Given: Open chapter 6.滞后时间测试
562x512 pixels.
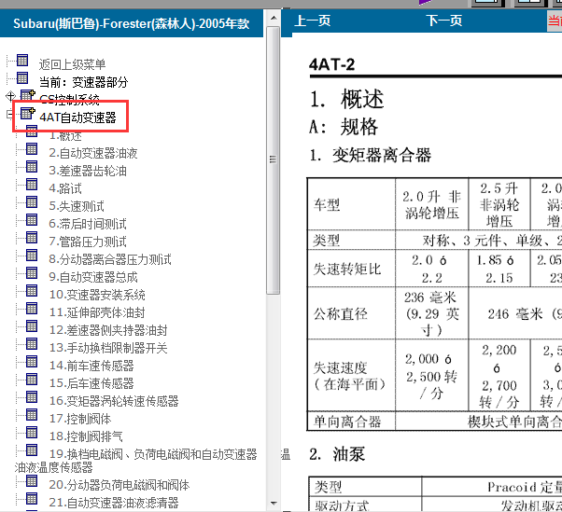Looking at the screenshot, I should coord(88,224).
